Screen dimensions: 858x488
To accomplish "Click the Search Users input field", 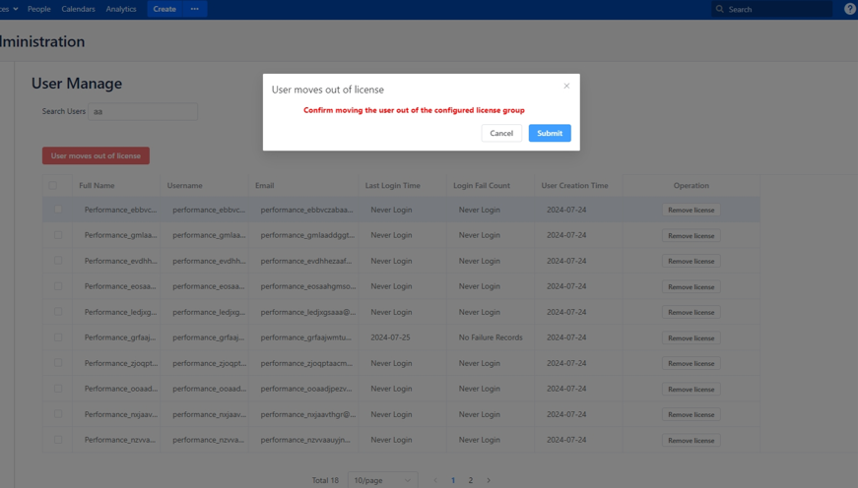I will pyautogui.click(x=143, y=111).
